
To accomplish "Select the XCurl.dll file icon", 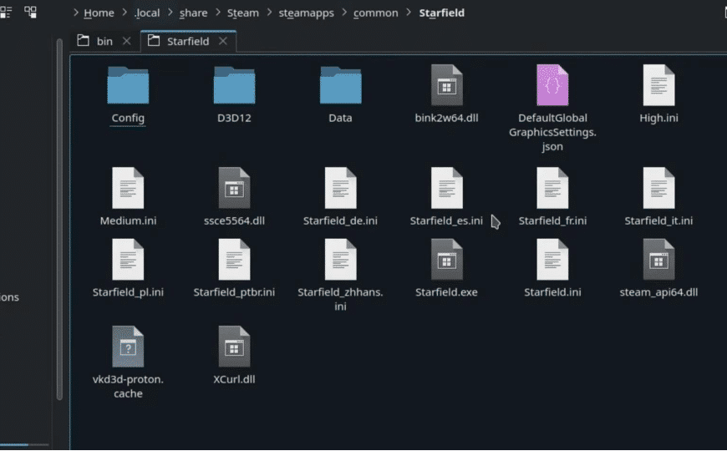I will pyautogui.click(x=234, y=347).
